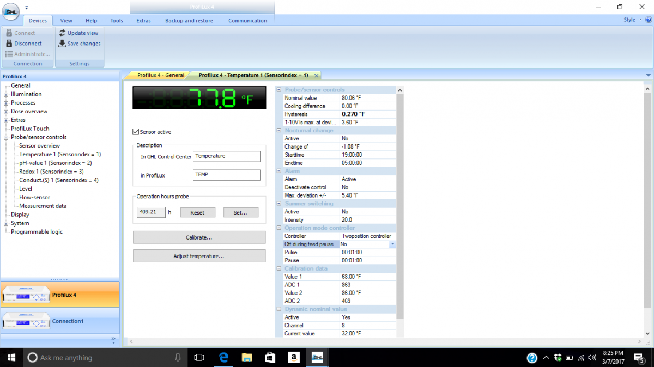Open the Off during feed pause dropdown
Image resolution: width=654 pixels, height=367 pixels.
(392, 244)
